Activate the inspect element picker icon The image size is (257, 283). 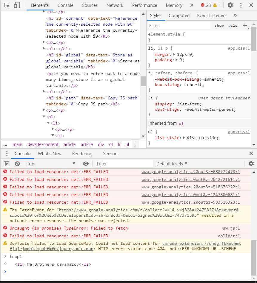click(7, 5)
